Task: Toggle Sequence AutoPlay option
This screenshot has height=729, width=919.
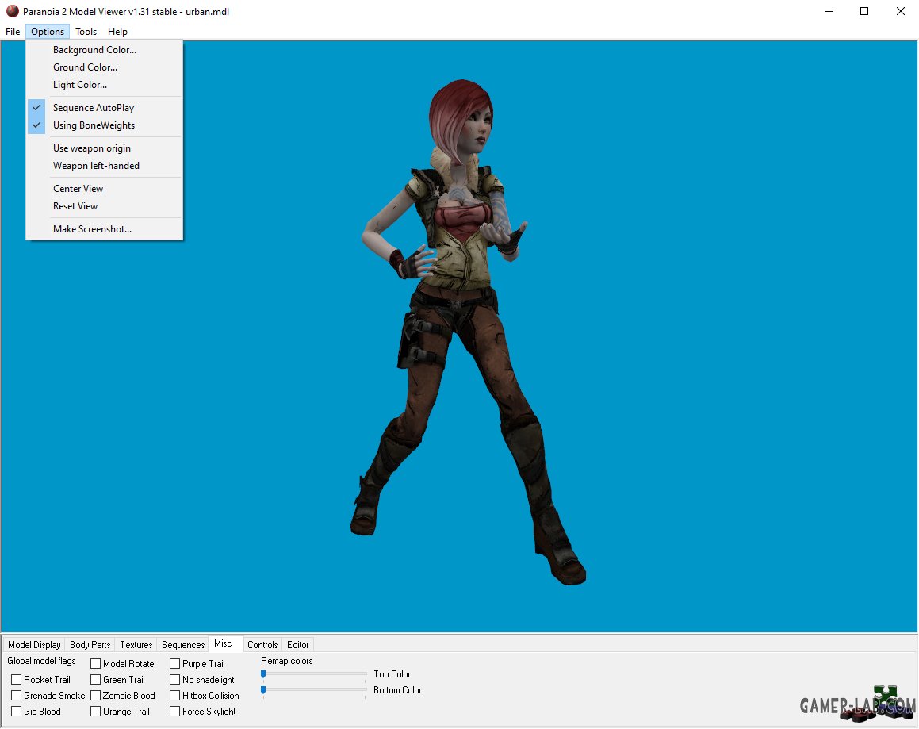Action: (x=105, y=108)
